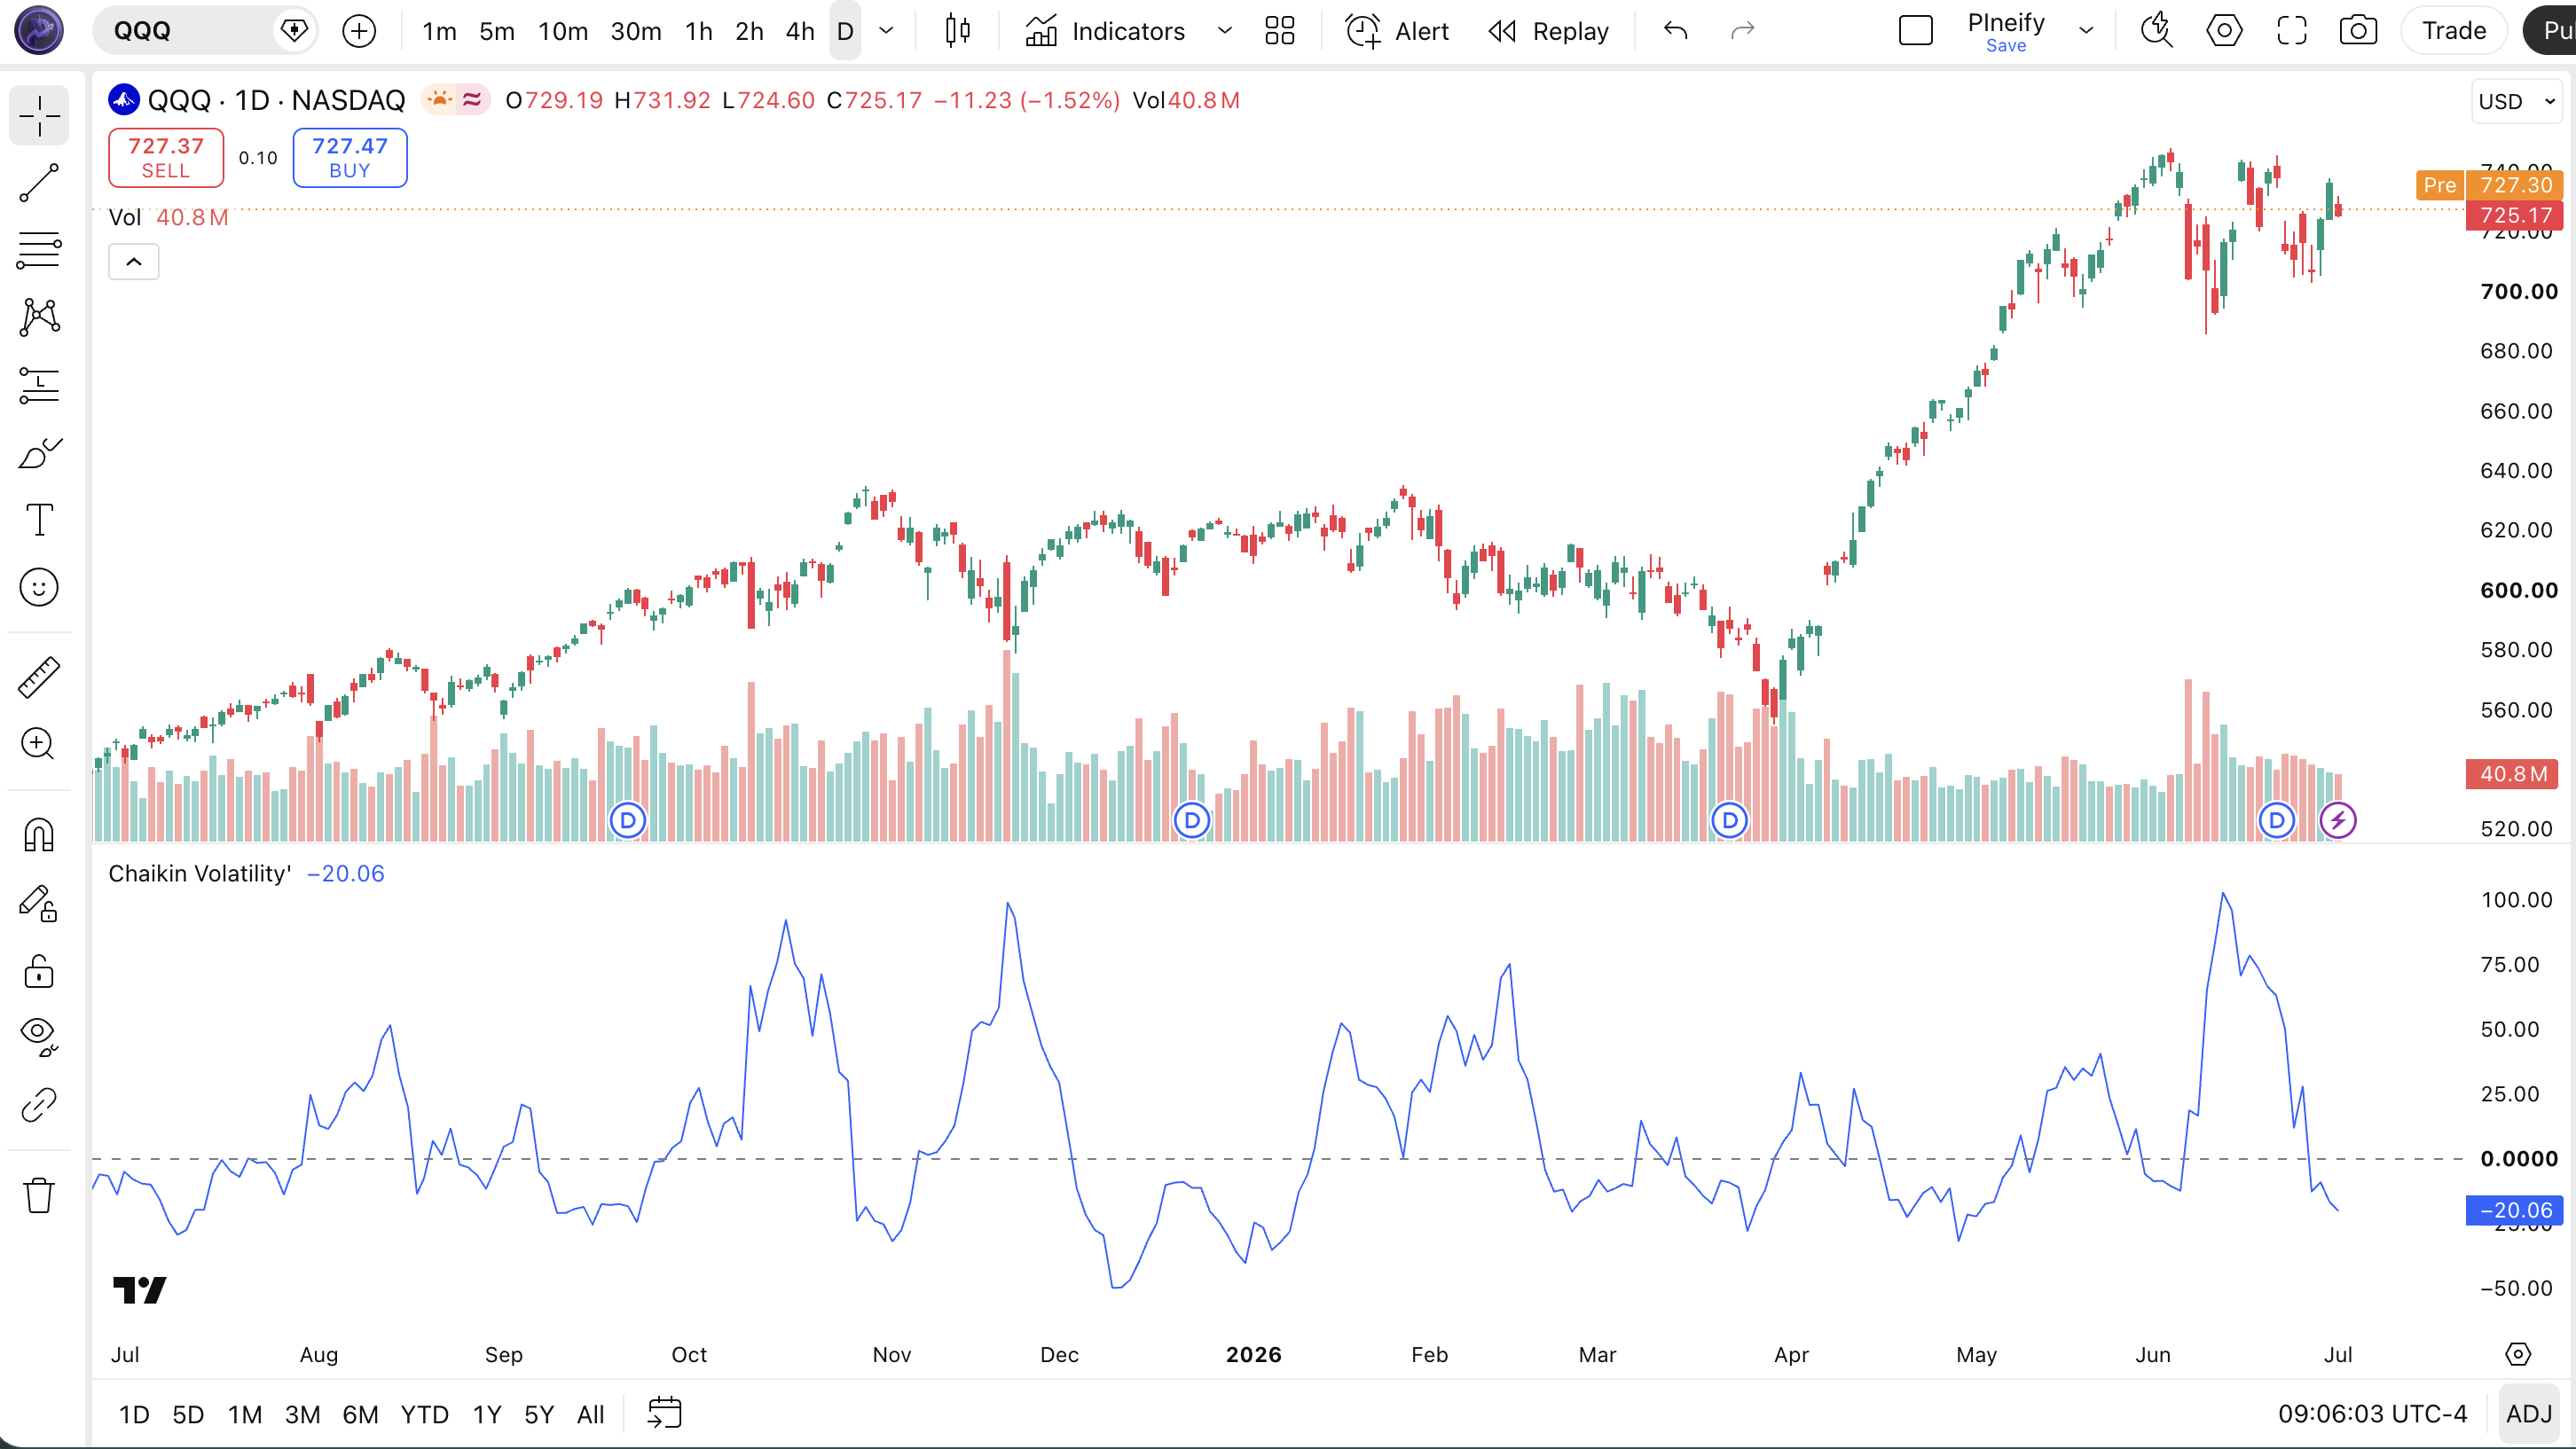Open the go to date calendar icon

(664, 1413)
